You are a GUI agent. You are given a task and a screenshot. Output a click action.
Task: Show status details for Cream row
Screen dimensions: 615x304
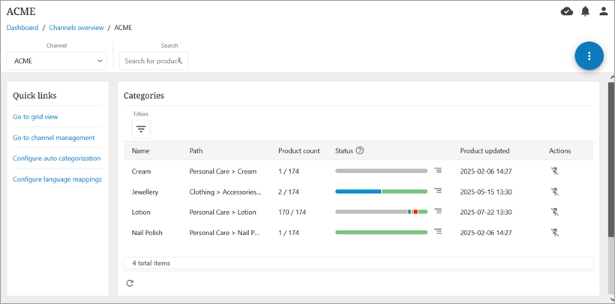438,171
